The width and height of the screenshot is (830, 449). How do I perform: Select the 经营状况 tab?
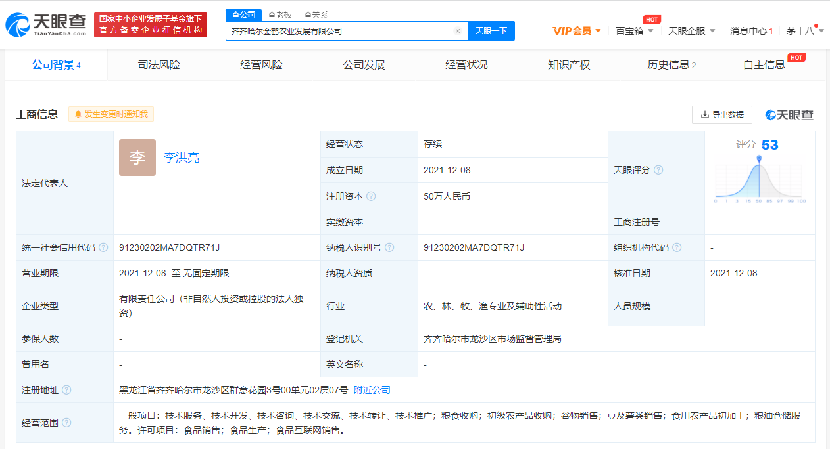click(x=466, y=64)
